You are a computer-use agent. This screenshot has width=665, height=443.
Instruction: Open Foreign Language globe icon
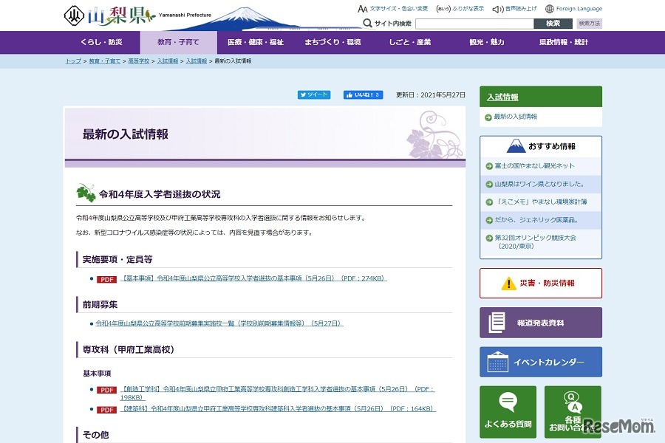point(548,9)
